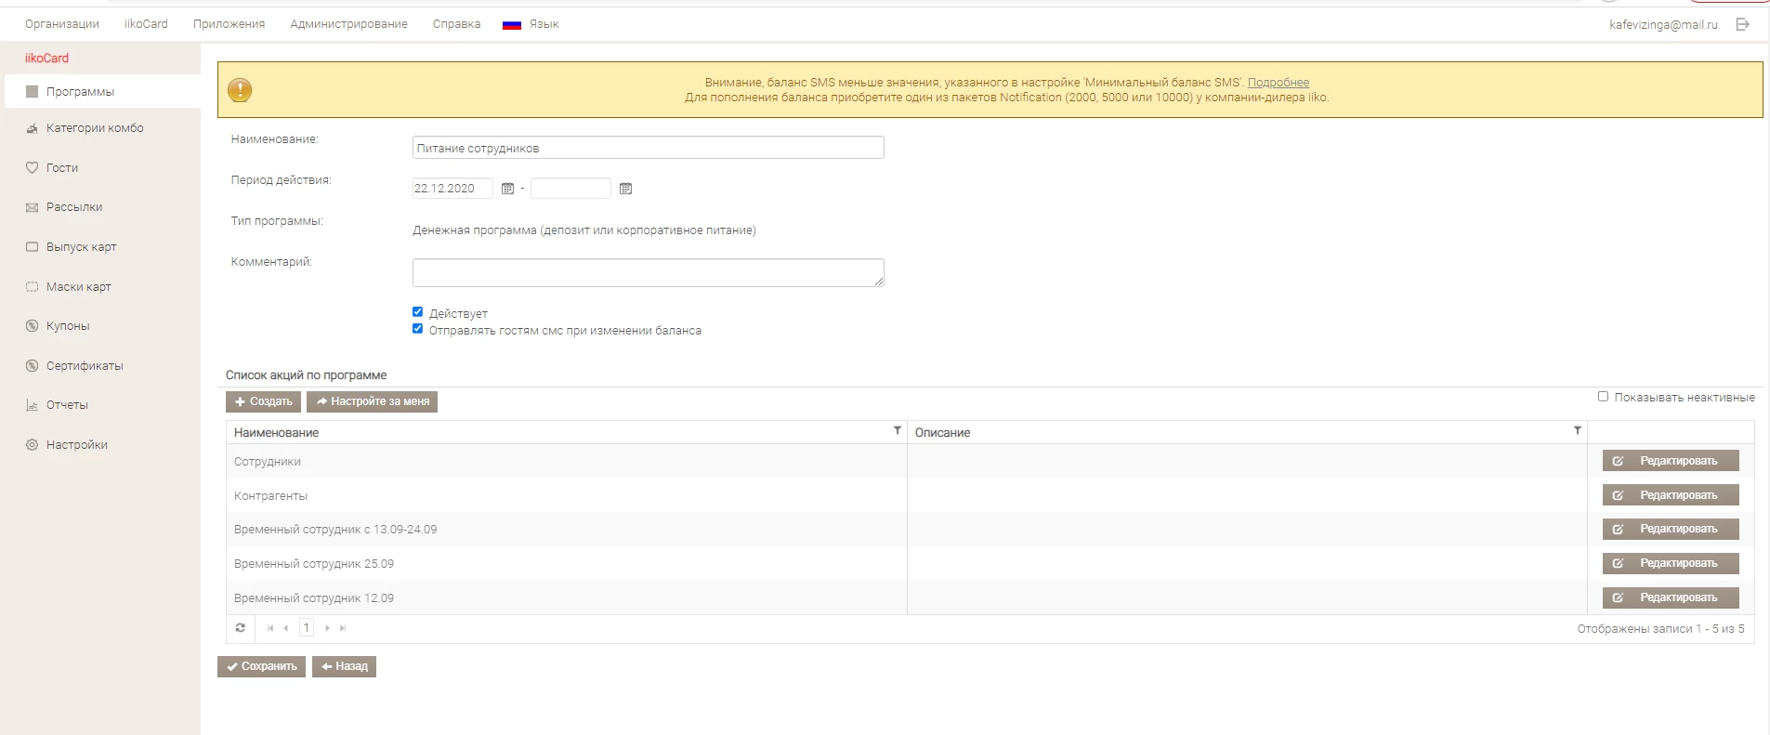Open calendar picker for period start date
The image size is (1770, 735).
point(507,189)
